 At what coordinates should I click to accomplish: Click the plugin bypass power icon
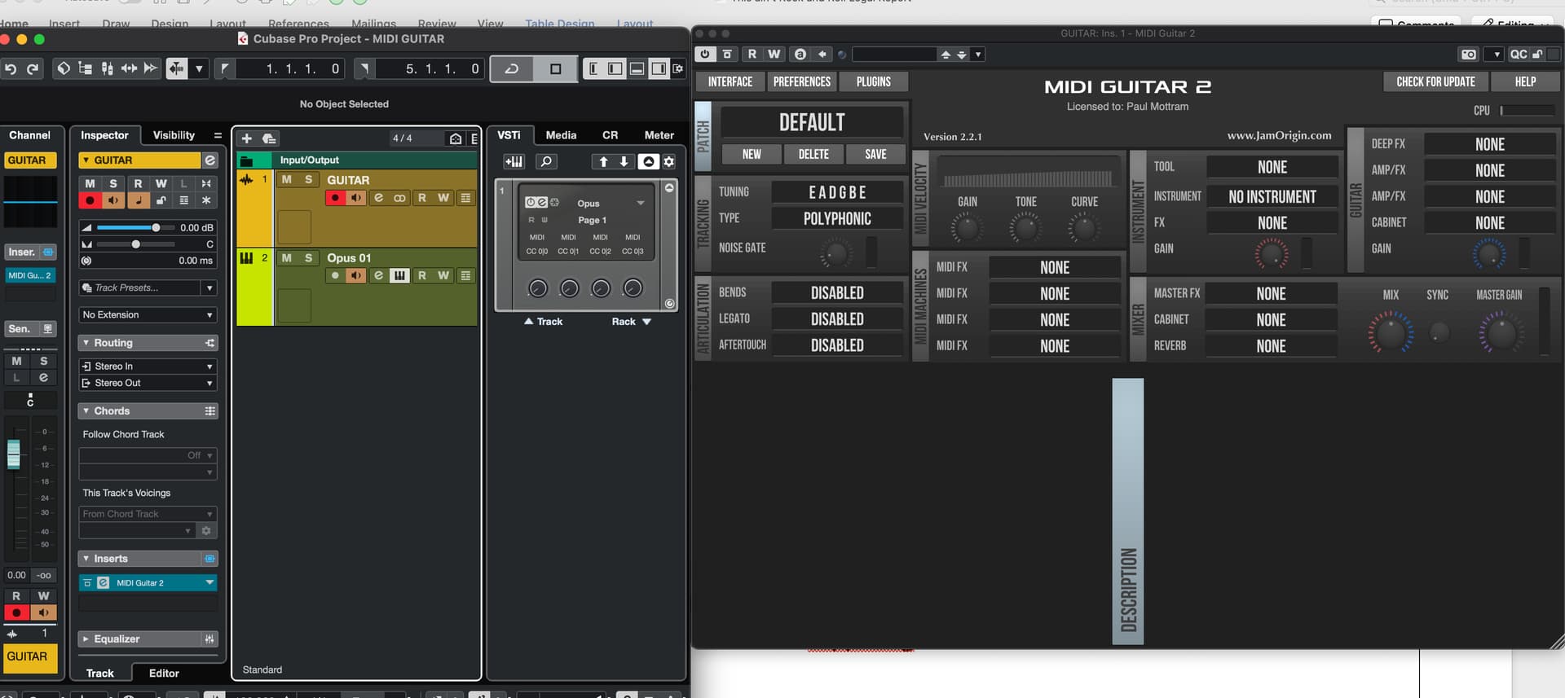[x=706, y=54]
